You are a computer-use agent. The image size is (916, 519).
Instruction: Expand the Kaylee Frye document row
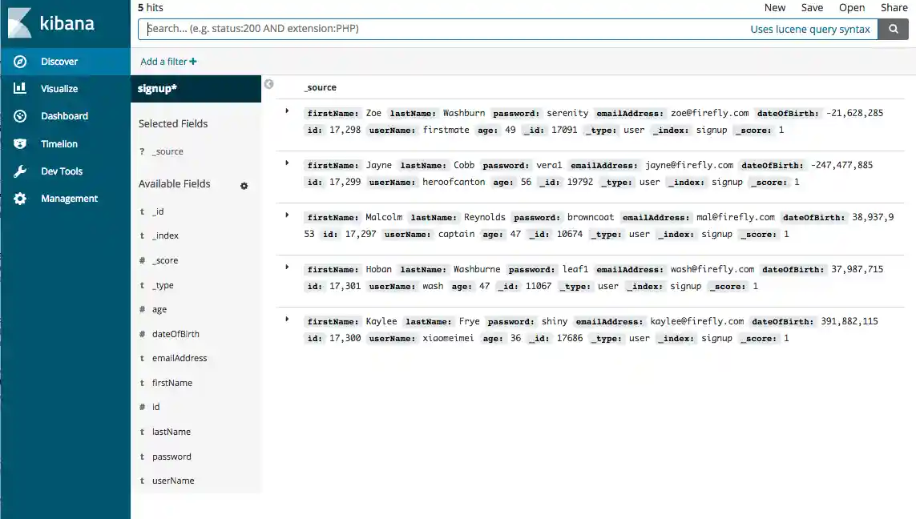click(x=287, y=320)
